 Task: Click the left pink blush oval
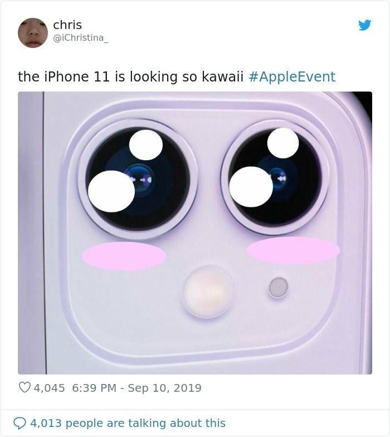coord(124,256)
